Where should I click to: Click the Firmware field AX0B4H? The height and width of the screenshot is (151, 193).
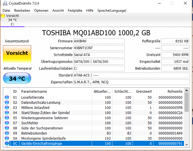pos(99,41)
